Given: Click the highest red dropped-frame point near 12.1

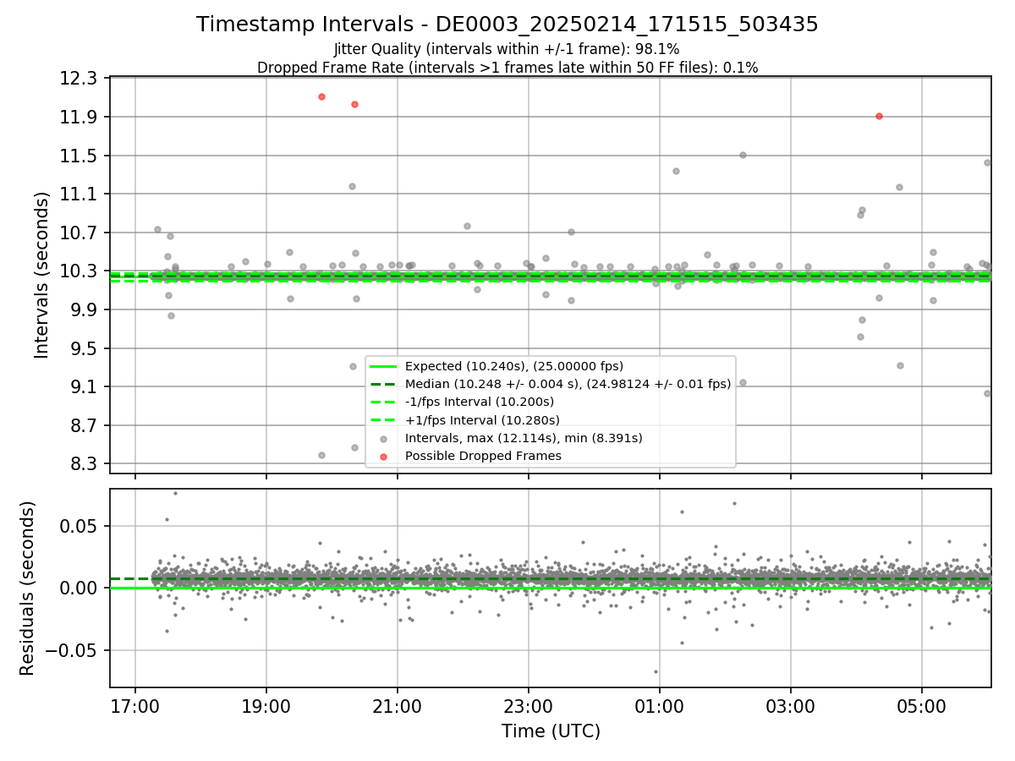Looking at the screenshot, I should (321, 96).
